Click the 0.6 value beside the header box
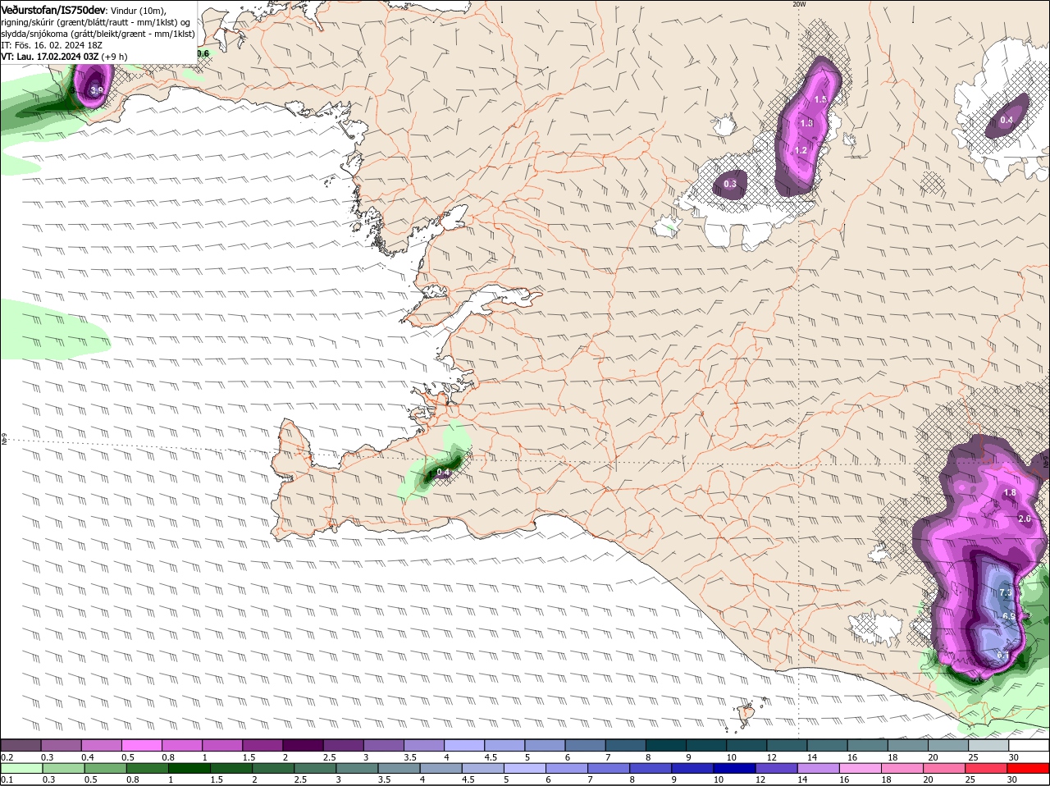Screen dimensions: 1050x786 click(203, 53)
